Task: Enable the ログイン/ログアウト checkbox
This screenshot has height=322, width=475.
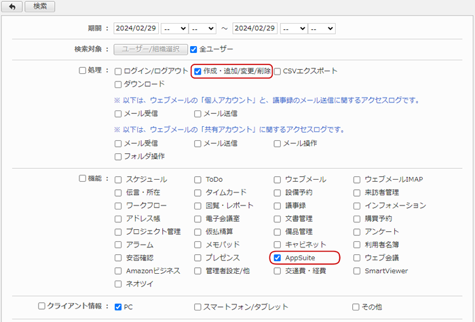Action: click(118, 71)
